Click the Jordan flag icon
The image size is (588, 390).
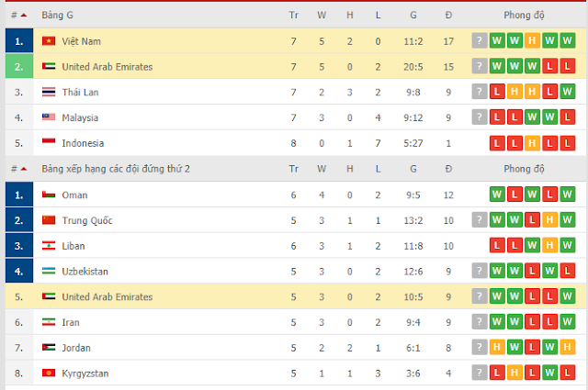click(x=49, y=348)
